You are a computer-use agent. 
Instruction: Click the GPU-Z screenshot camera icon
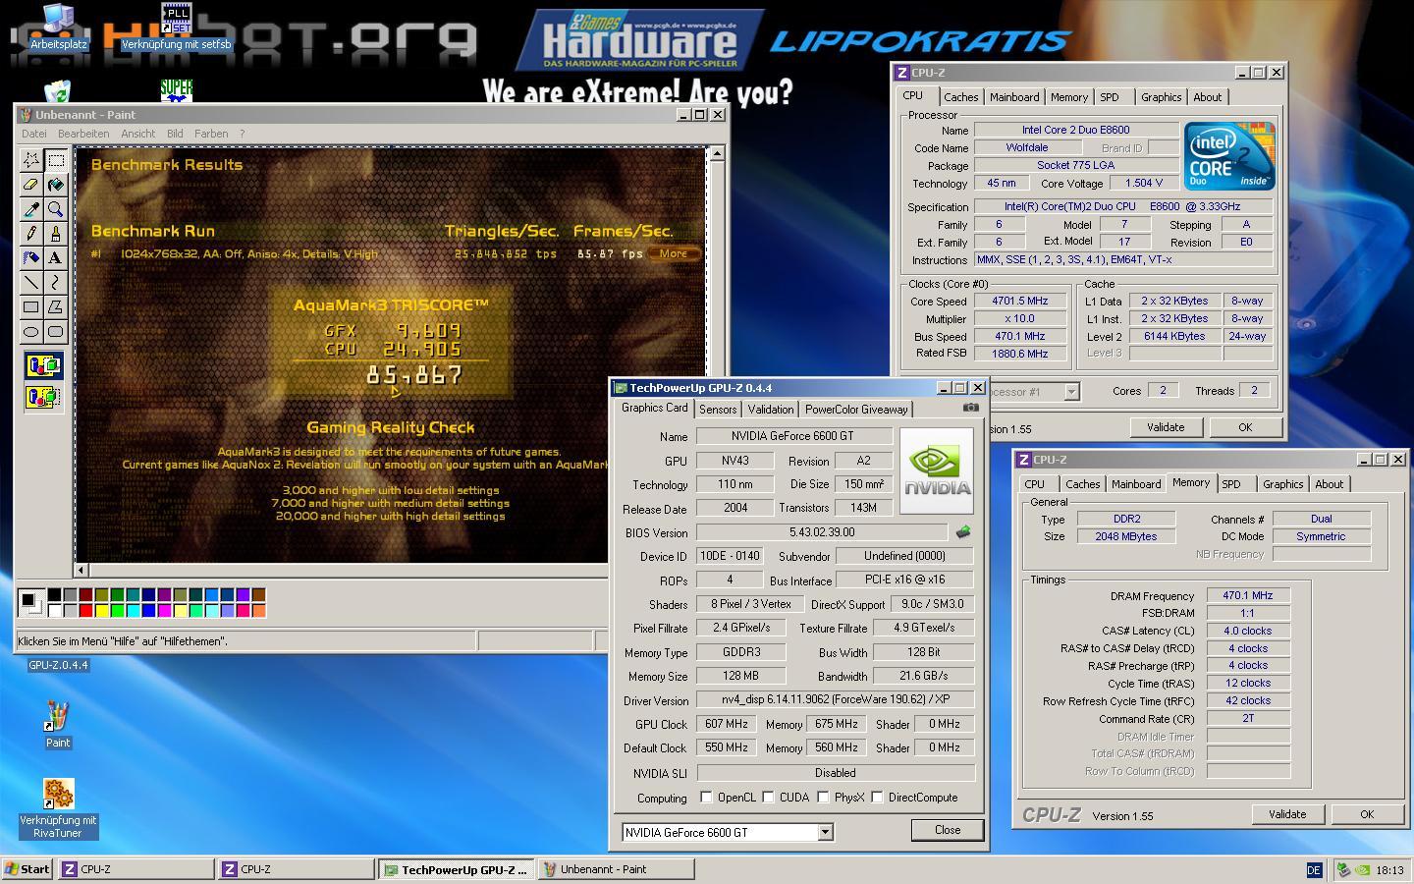click(x=970, y=408)
